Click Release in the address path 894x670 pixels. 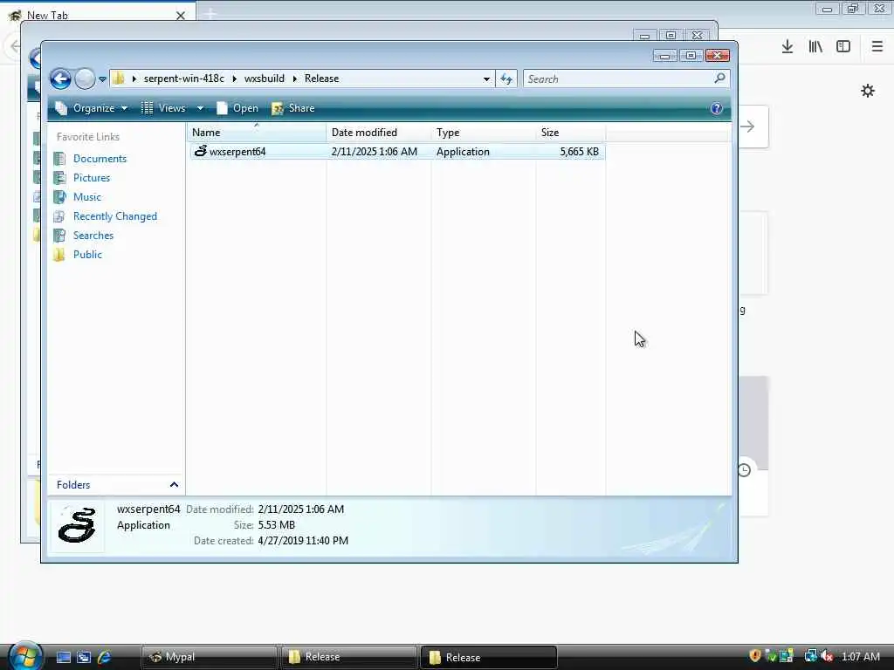coord(321,79)
